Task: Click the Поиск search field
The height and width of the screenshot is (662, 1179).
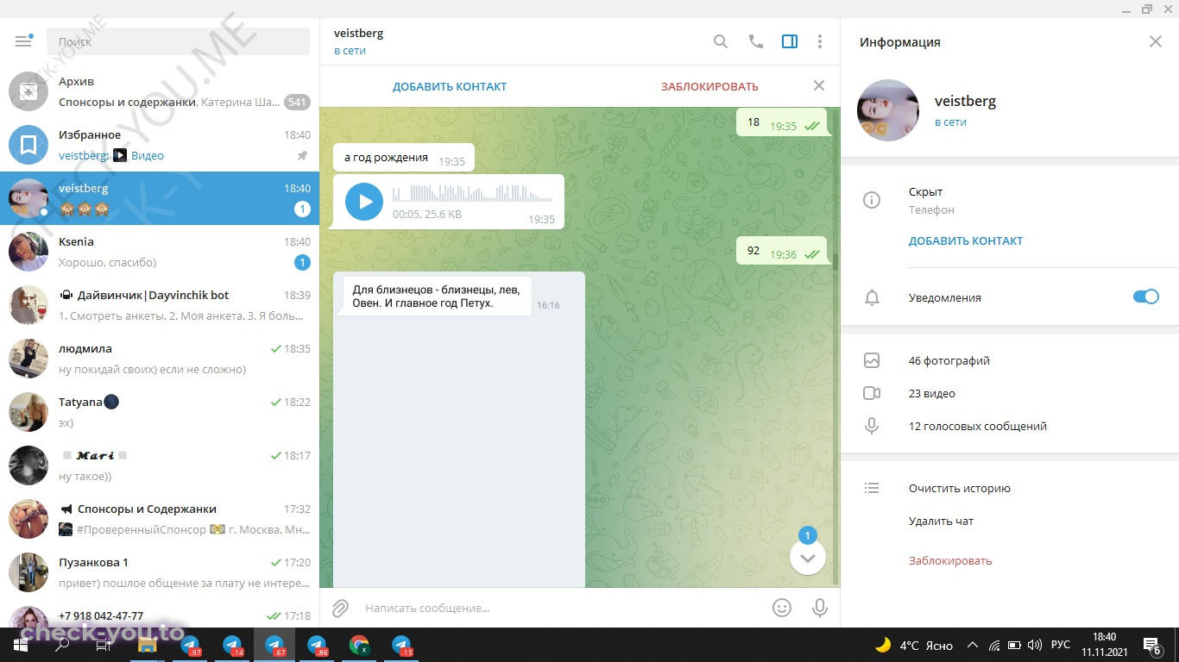Action: [x=177, y=41]
